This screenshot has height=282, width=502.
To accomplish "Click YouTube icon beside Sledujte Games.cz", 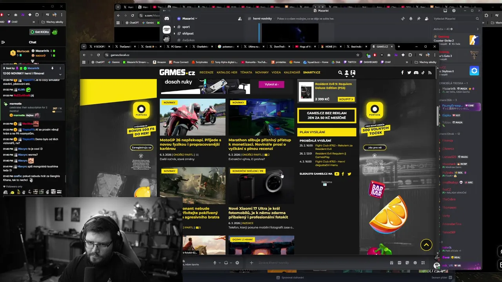I will coord(336,174).
